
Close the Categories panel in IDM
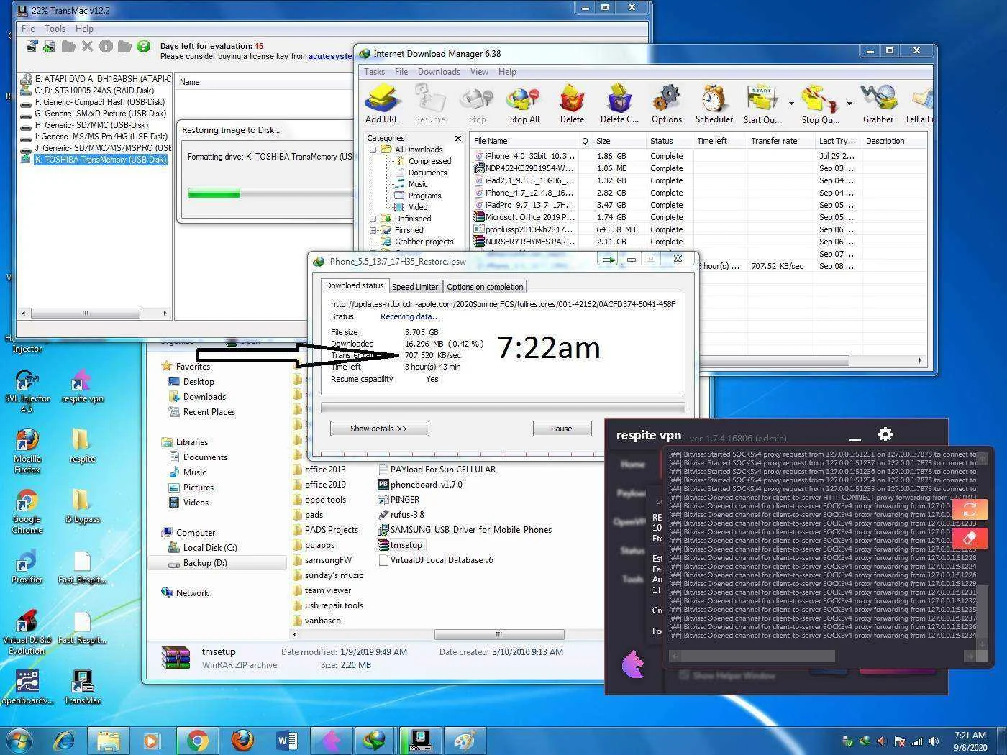pos(458,138)
